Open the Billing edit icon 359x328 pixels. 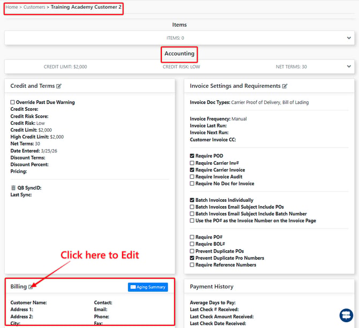point(31,287)
